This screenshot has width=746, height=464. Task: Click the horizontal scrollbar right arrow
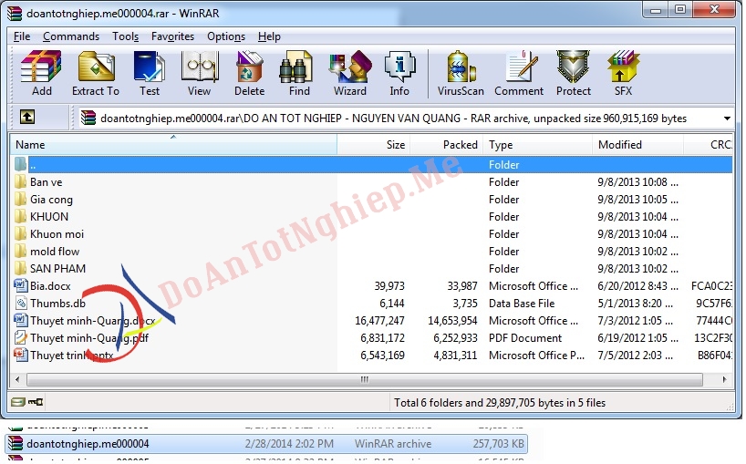pos(724,379)
